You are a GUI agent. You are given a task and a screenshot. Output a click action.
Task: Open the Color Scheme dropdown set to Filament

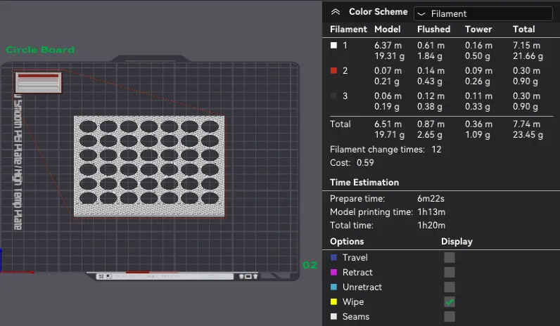(x=483, y=13)
